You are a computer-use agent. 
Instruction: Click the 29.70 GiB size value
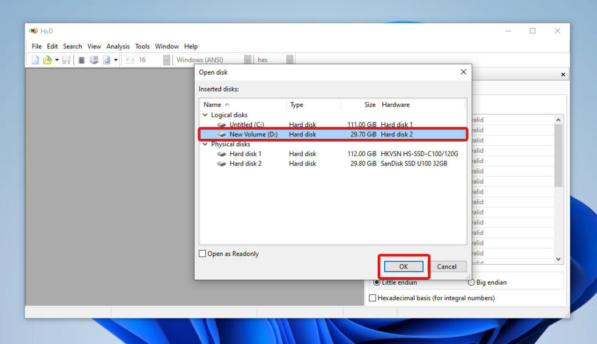pyautogui.click(x=363, y=135)
